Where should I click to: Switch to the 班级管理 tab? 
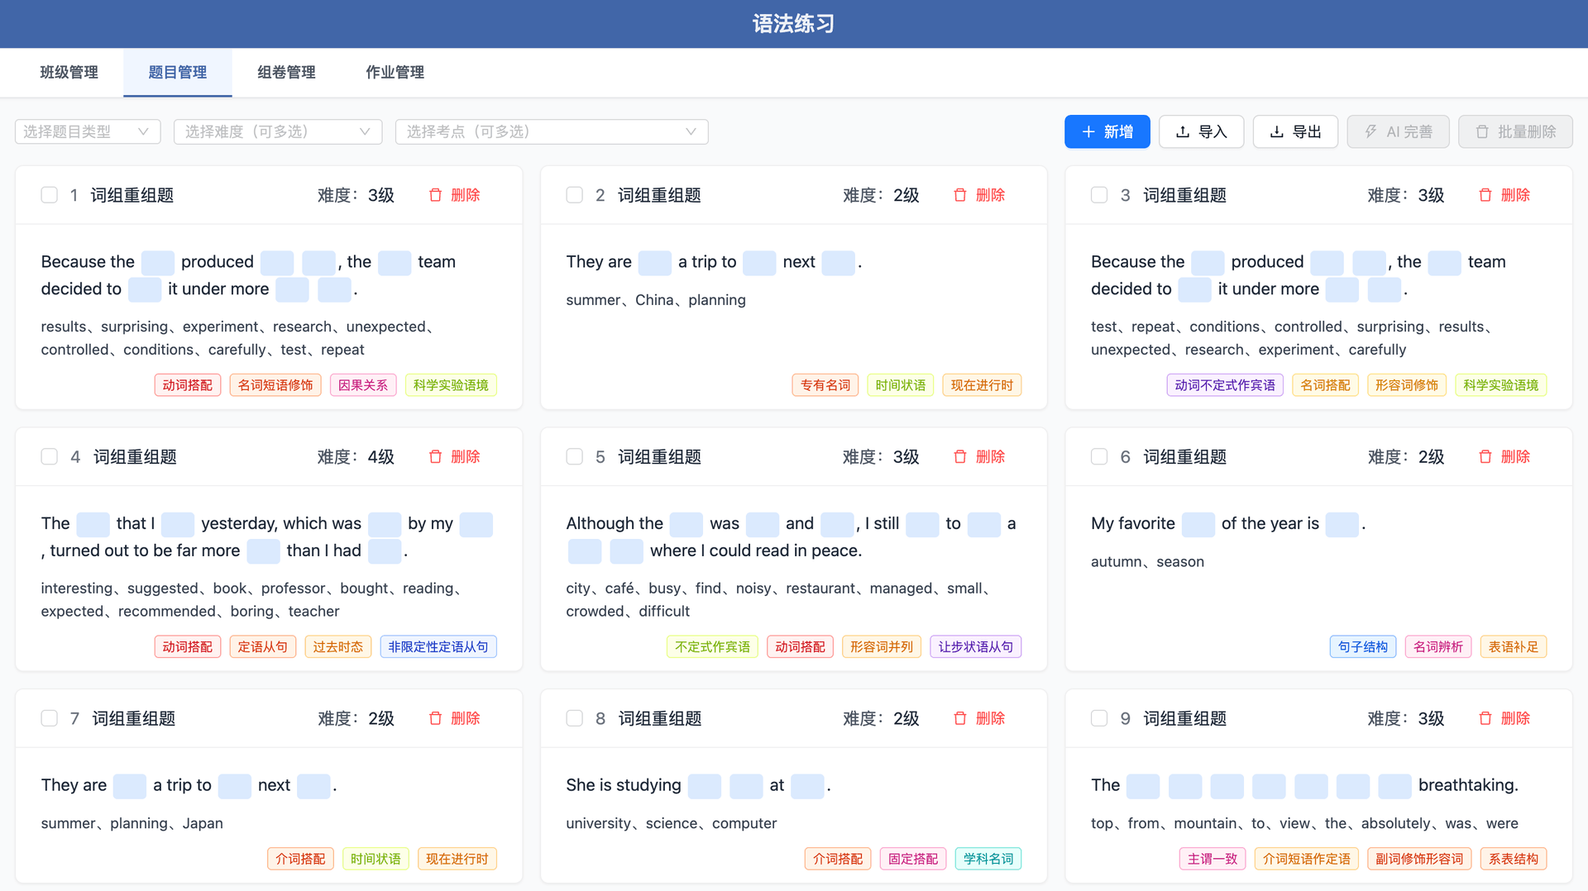(x=69, y=73)
